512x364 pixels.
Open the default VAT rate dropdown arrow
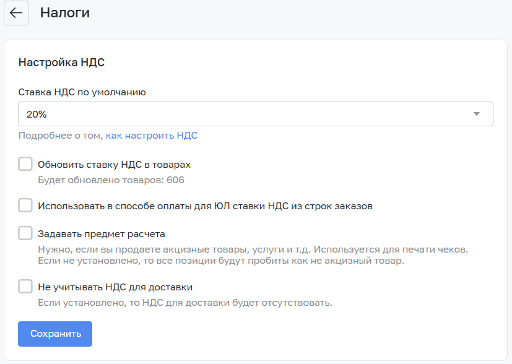point(476,114)
